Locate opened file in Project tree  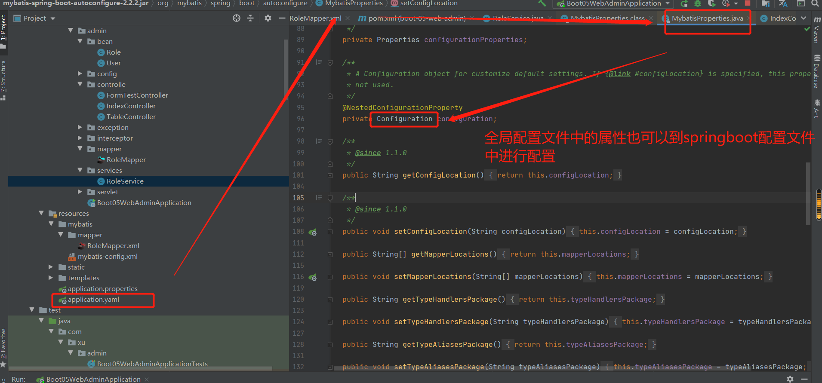click(237, 18)
